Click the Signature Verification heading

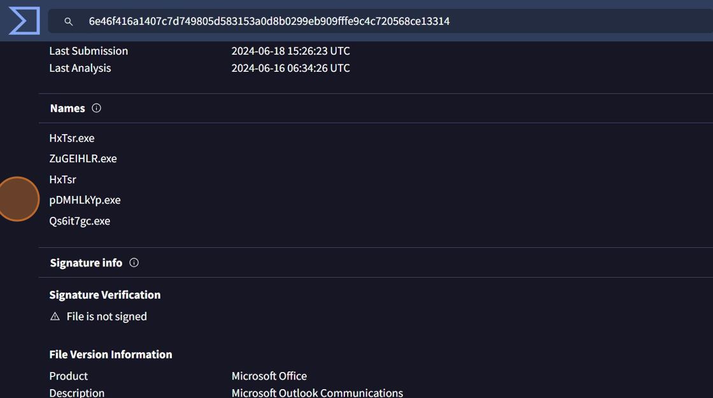click(105, 294)
